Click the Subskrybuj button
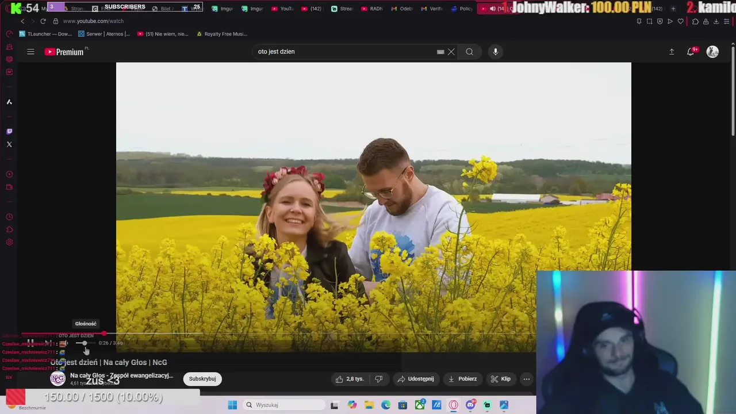This screenshot has height=414, width=736. coord(202,379)
